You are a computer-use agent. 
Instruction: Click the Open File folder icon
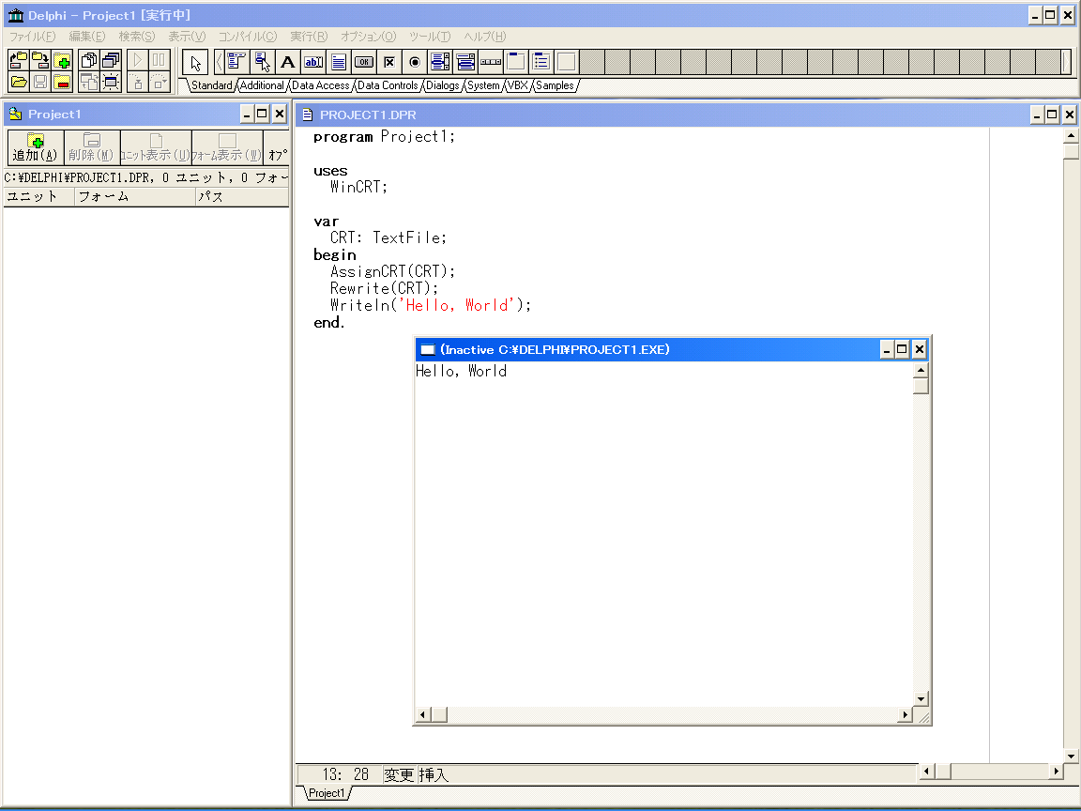(19, 82)
